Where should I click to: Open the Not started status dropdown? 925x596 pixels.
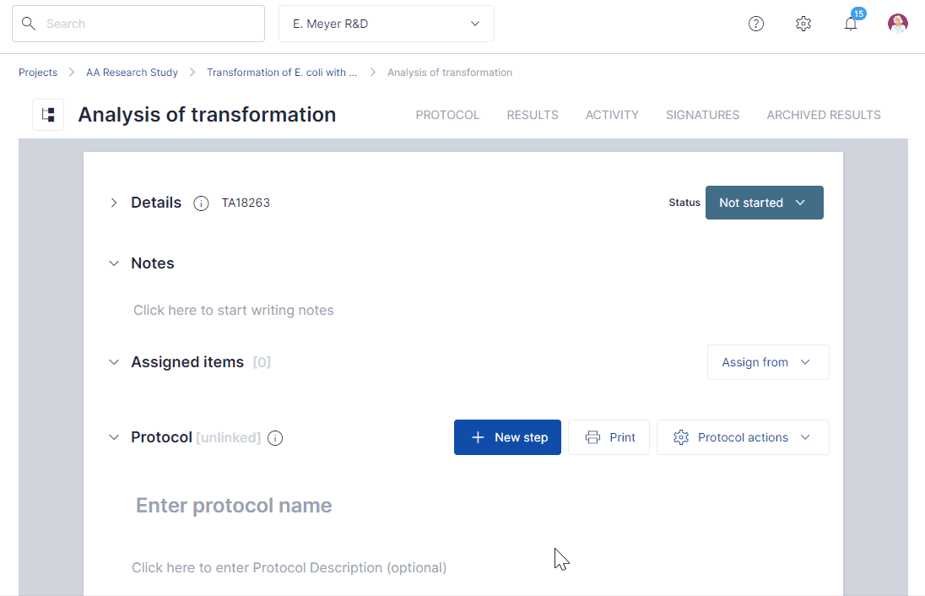[764, 203]
